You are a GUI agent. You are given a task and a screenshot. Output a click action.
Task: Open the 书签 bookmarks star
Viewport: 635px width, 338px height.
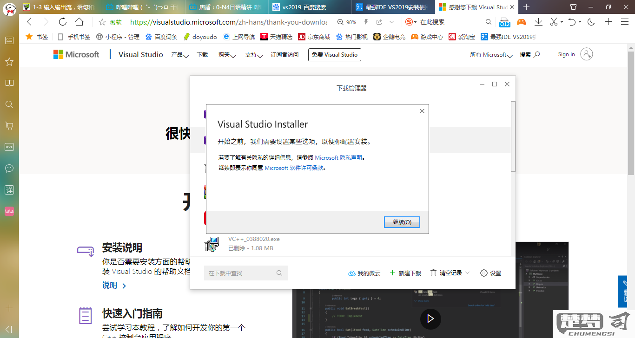pos(36,37)
